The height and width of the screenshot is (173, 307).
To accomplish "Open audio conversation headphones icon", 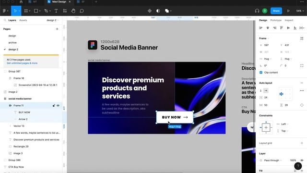I will click(x=257, y=11).
